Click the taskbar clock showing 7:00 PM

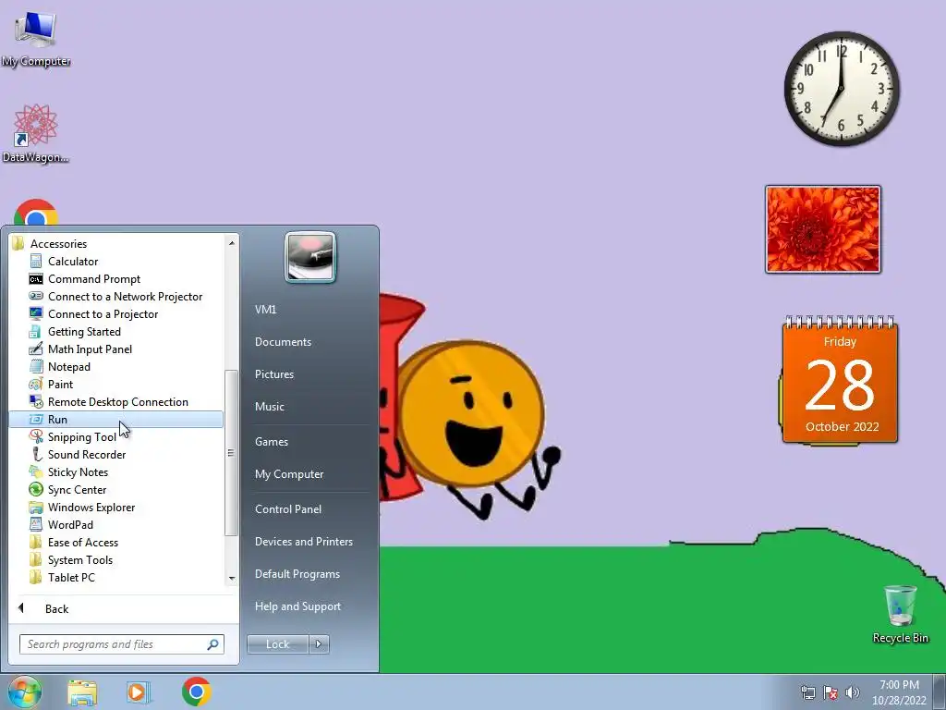tap(899, 692)
